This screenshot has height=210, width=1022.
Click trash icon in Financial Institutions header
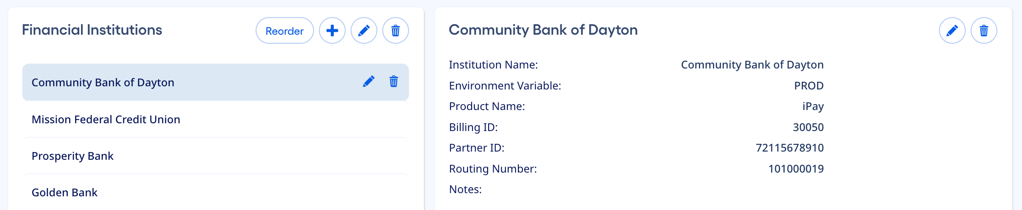(395, 31)
